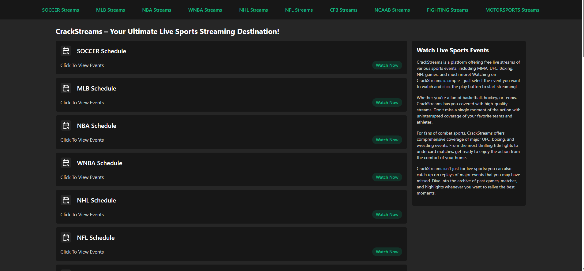Image resolution: width=584 pixels, height=271 pixels.
Task: Click Watch Now for MLB Schedule
Action: (387, 102)
